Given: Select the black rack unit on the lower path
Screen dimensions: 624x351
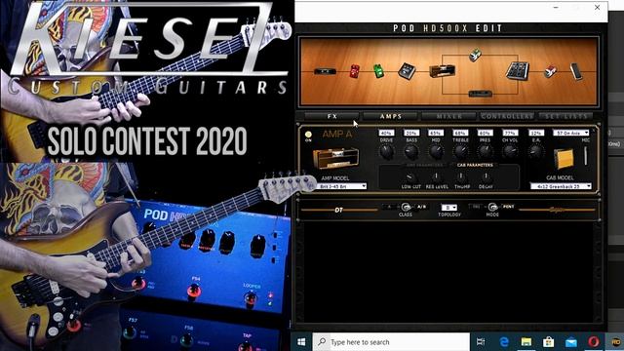Looking at the screenshot, I should [x=481, y=94].
